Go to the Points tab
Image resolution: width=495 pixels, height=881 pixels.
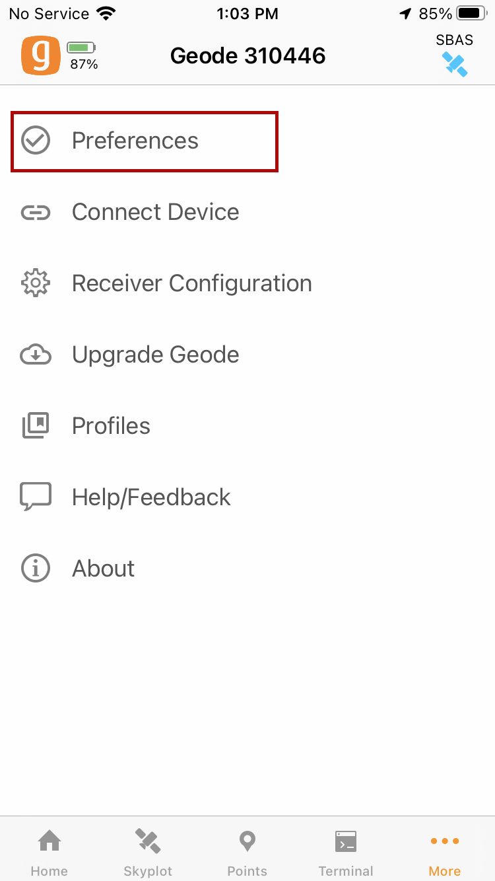tap(247, 852)
